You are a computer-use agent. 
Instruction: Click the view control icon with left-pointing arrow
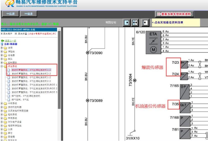tap(145, 23)
